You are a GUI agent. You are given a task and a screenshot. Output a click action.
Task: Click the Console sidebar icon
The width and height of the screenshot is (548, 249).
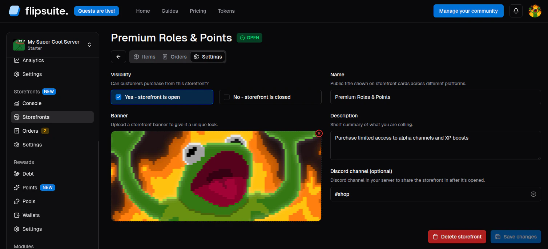coord(16,103)
